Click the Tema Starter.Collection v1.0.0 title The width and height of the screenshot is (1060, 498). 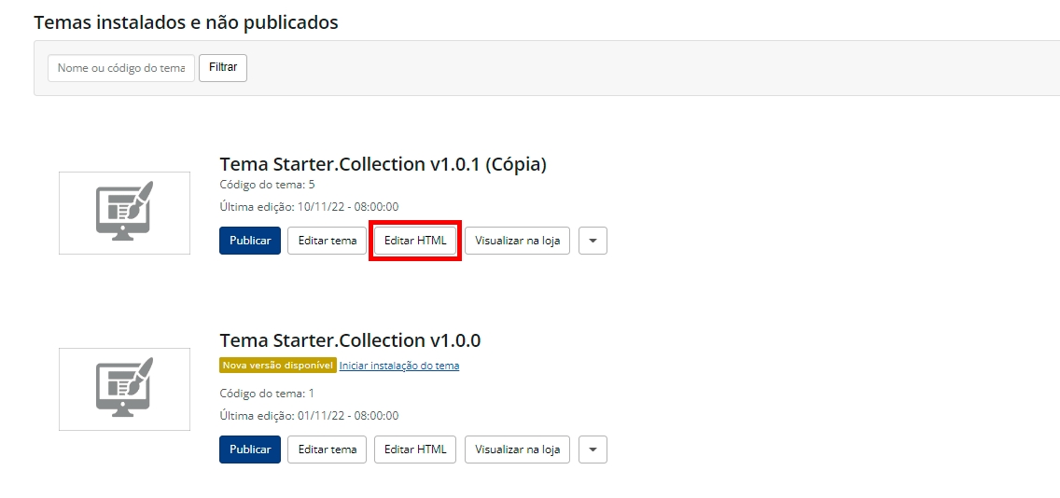click(350, 340)
